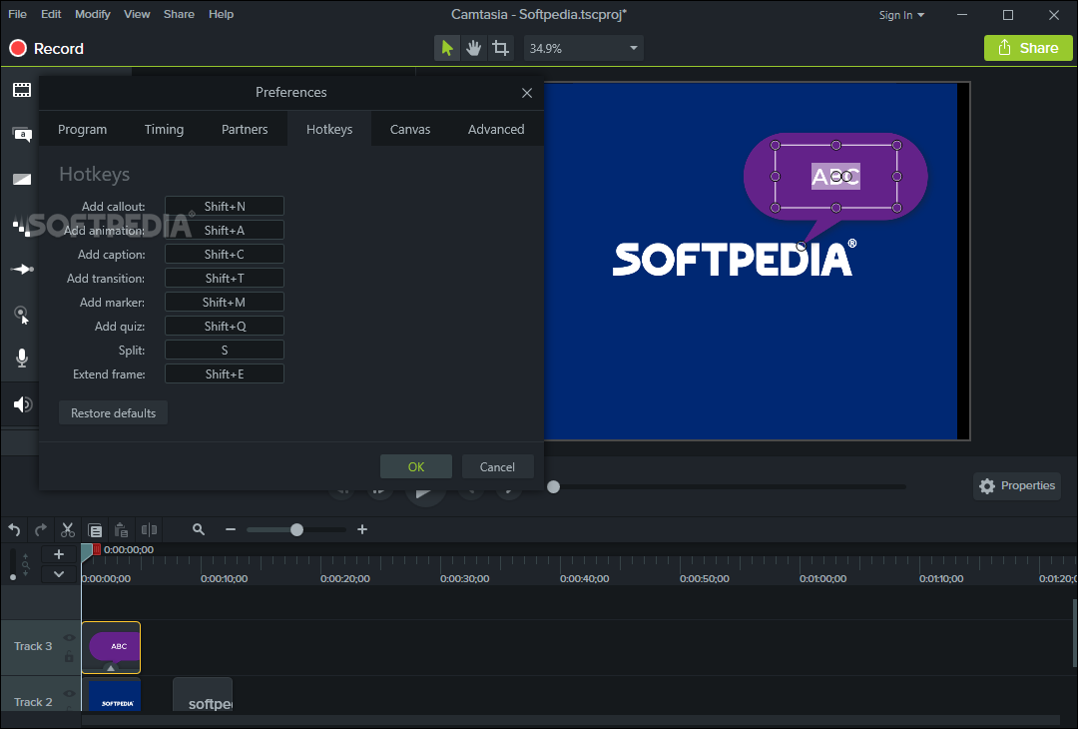This screenshot has height=729, width=1078.
Task: Confirm preferences with OK
Action: pos(416,466)
